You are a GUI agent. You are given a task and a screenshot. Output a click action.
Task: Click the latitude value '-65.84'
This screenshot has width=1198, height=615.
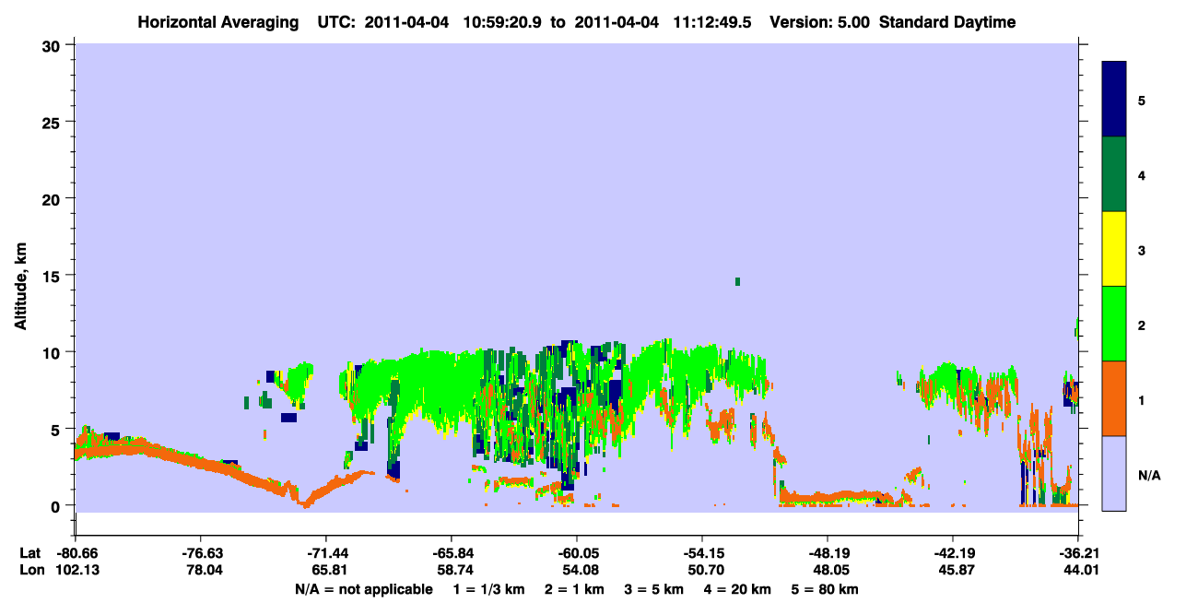click(x=452, y=553)
